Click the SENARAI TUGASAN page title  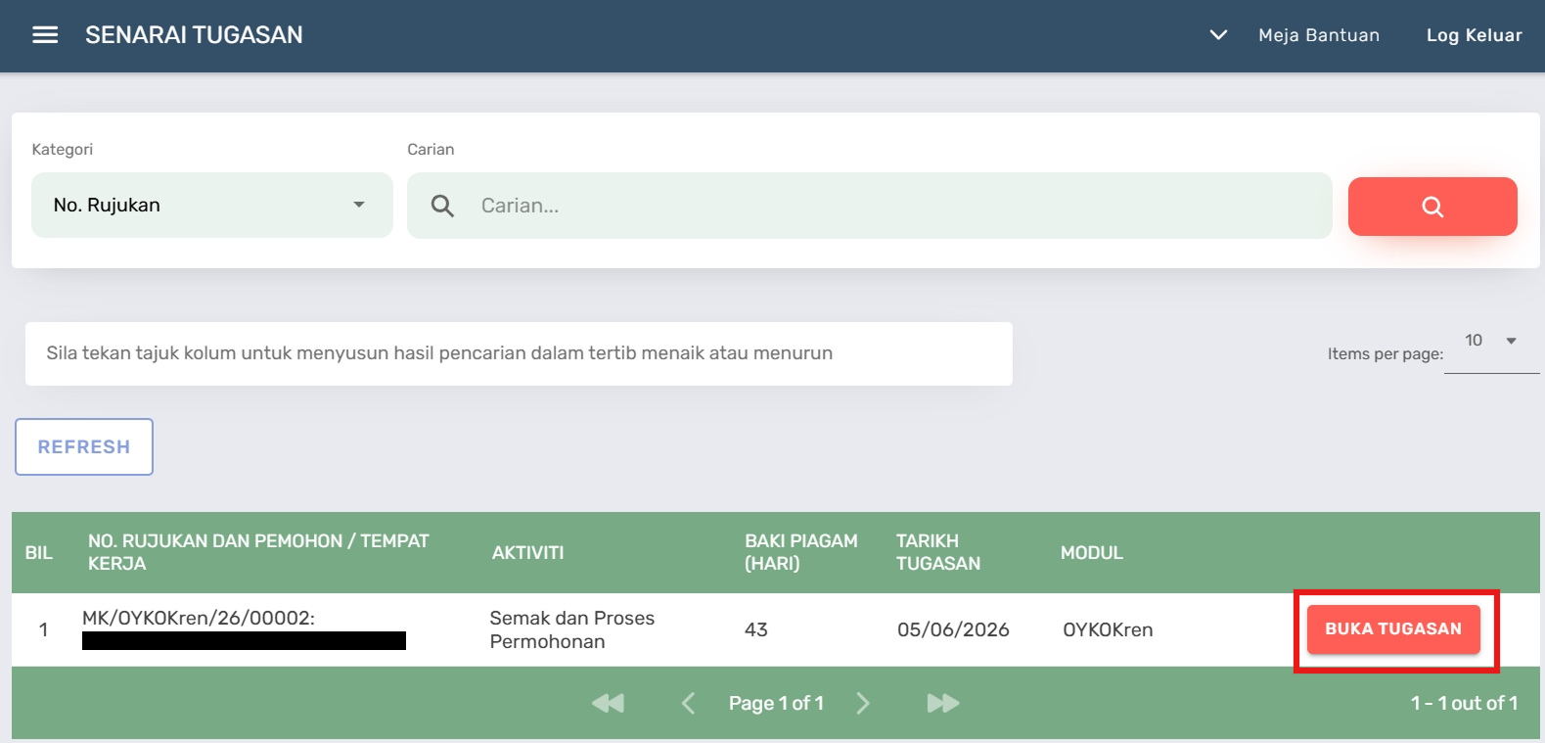194,35
